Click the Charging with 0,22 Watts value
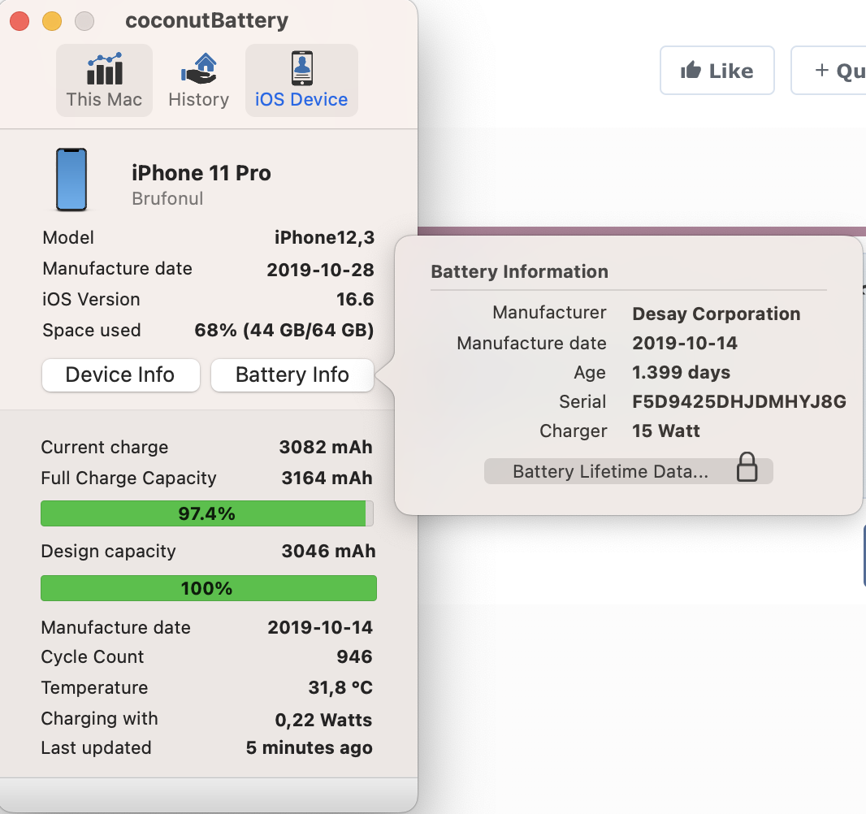Viewport: 866px width, 814px height. (x=323, y=720)
